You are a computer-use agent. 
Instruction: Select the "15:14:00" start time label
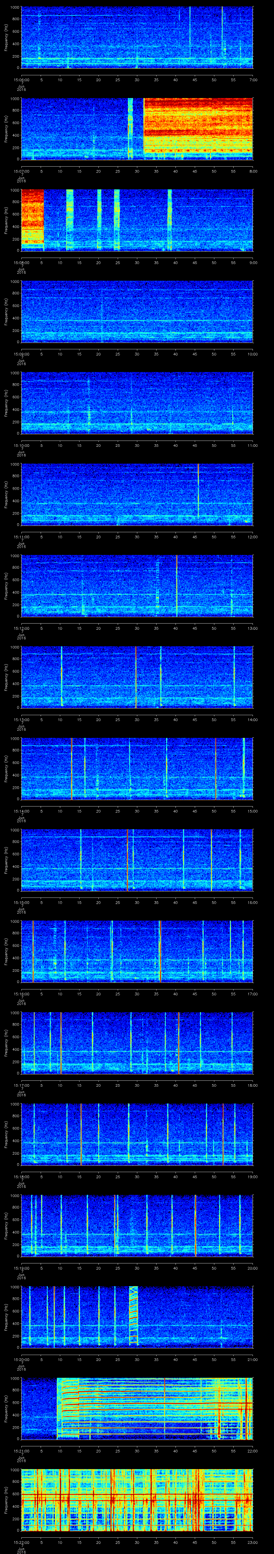coord(22,811)
